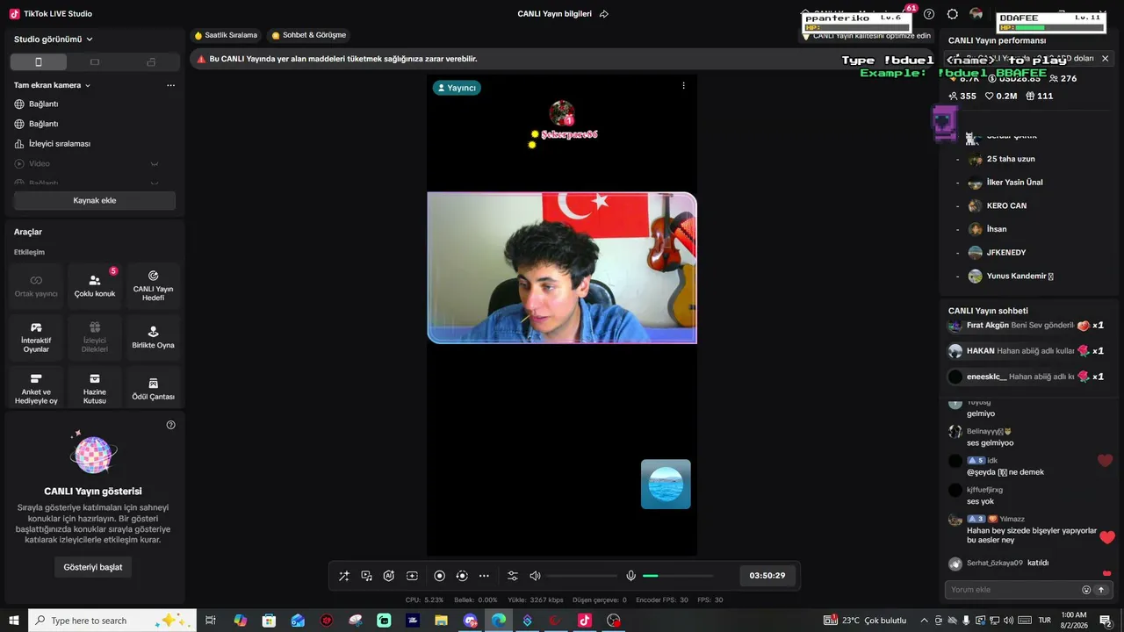Click Gösteriyi başlat button
1124x632 pixels.
93,567
